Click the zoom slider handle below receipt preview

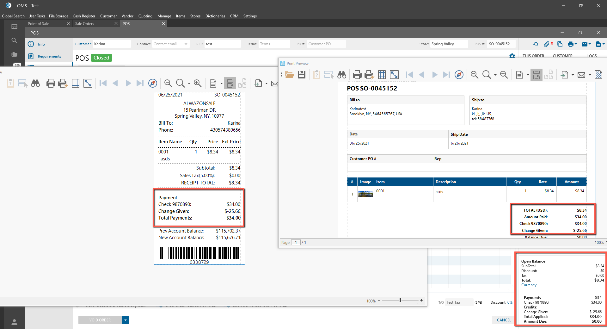(400, 300)
